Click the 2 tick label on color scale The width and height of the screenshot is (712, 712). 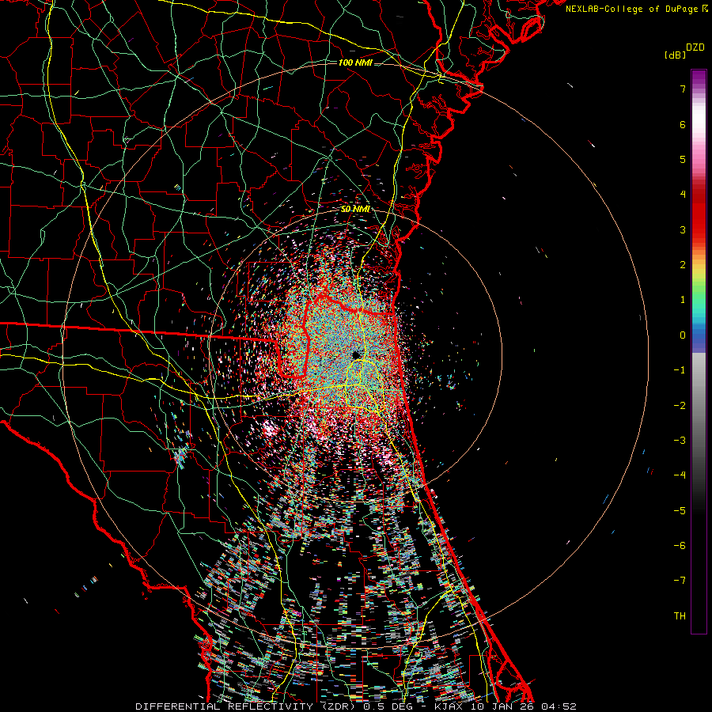coord(683,265)
